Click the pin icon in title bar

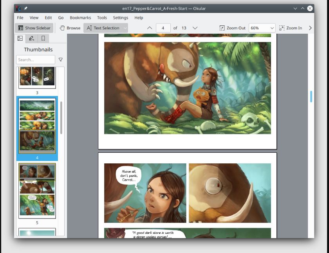[25, 8]
